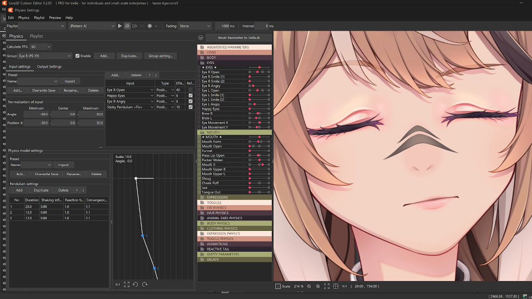This screenshot has width=532, height=299.
Task: Open the Preview menu
Action: coord(55,18)
